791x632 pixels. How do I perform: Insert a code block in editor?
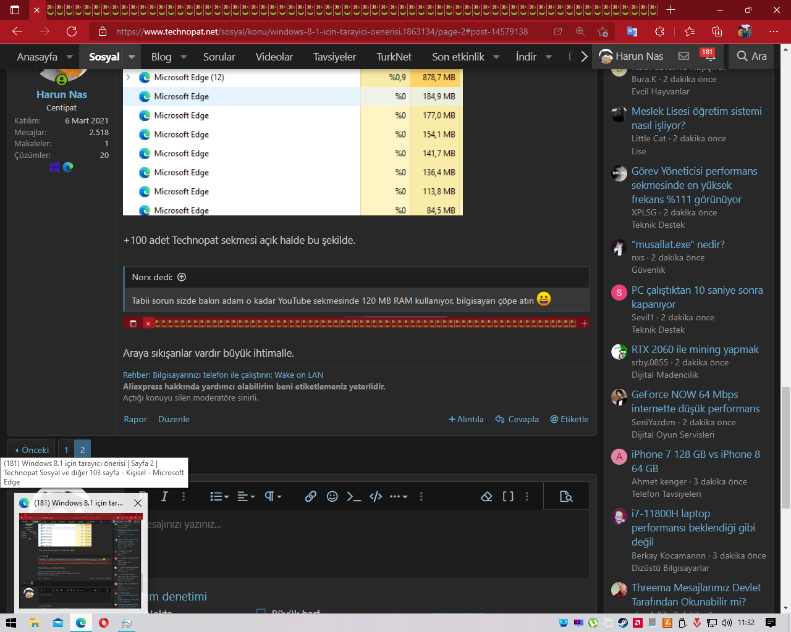pyautogui.click(x=376, y=496)
